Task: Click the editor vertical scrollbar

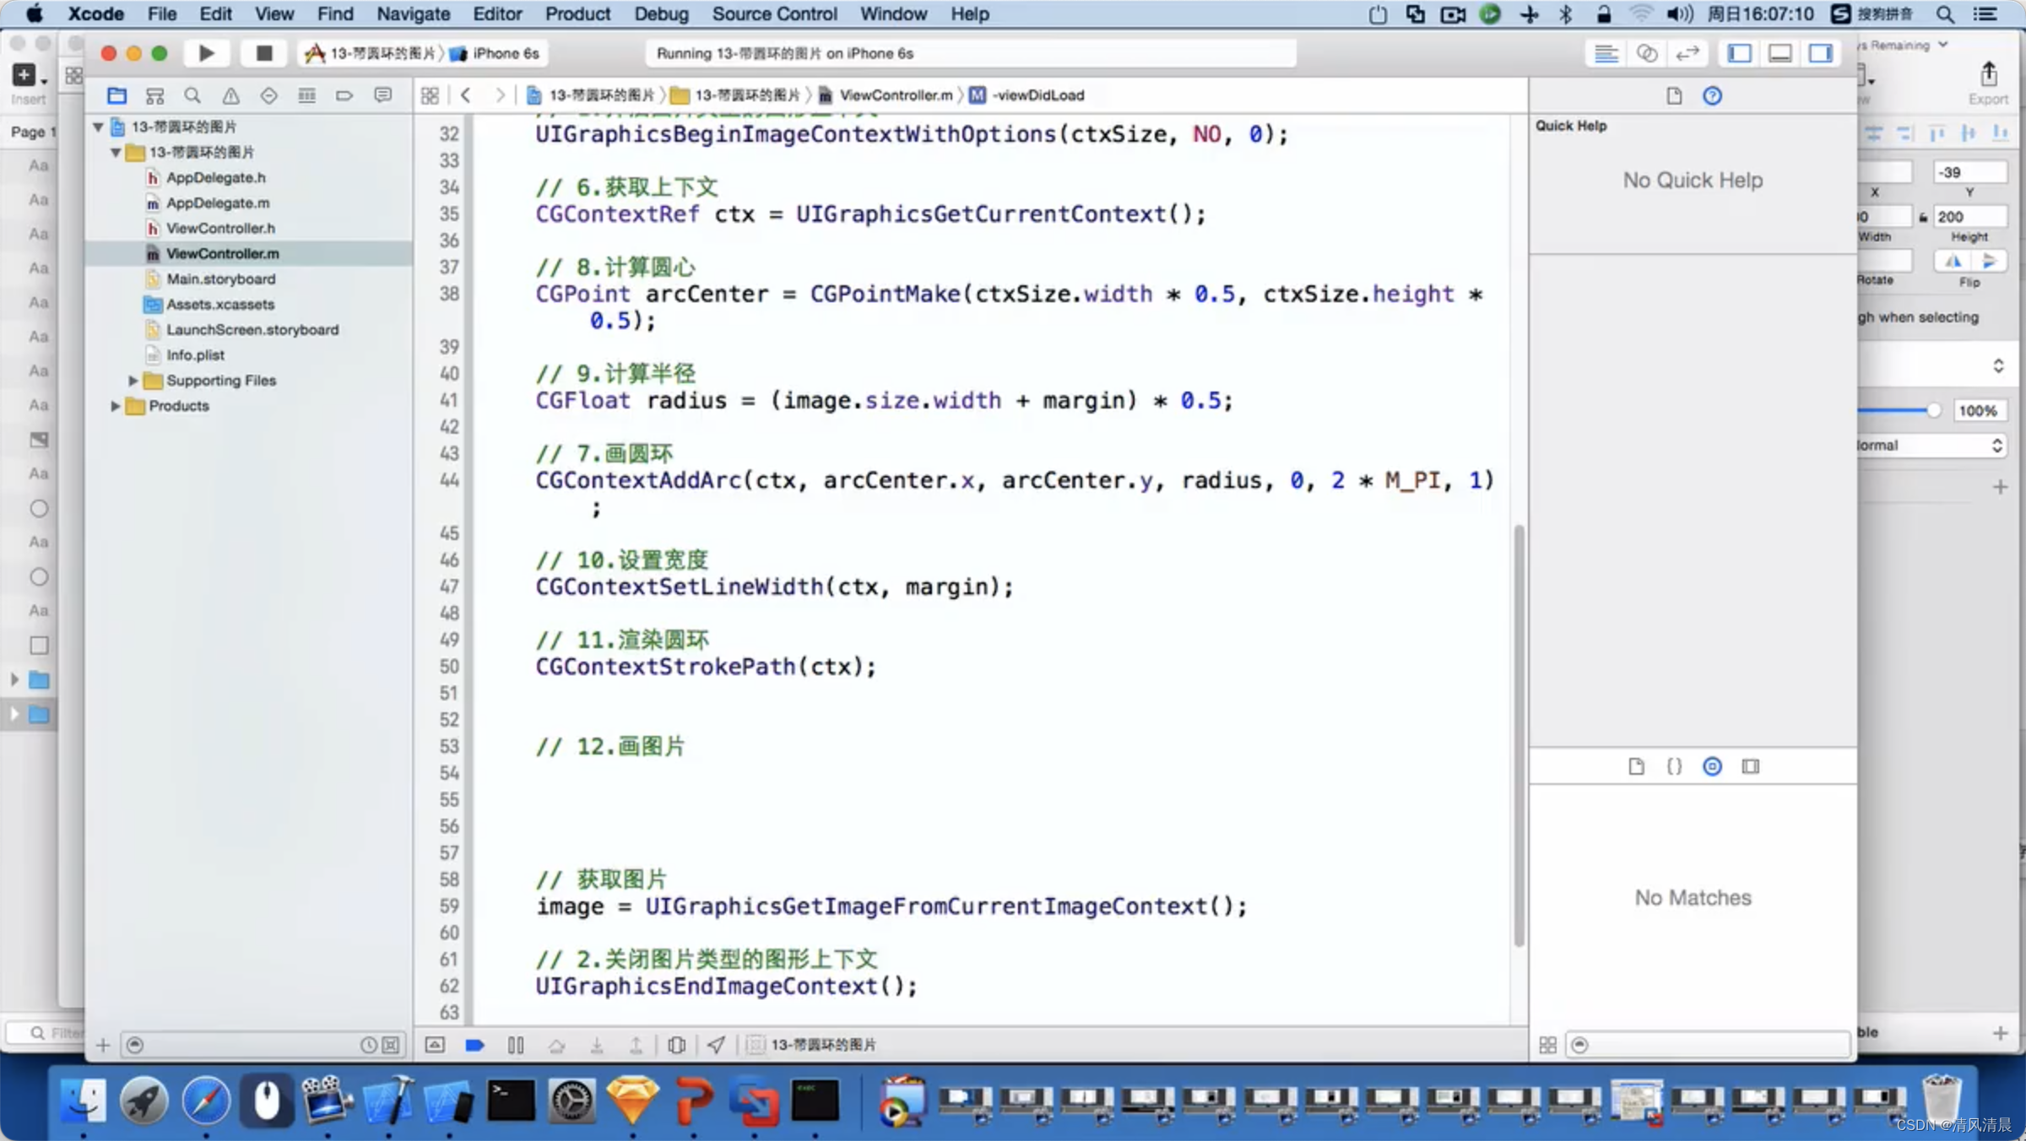Action: tap(1519, 734)
